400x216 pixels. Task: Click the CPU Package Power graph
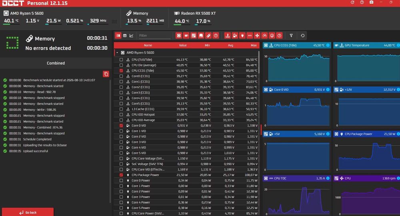coord(367,155)
